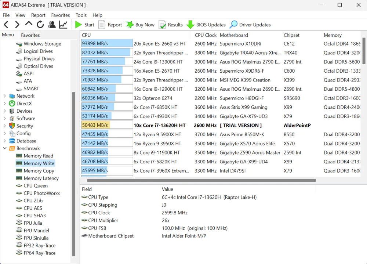The width and height of the screenshot is (367, 264).
Task: Click the DirectX Xbox icon
Action: [12, 103]
